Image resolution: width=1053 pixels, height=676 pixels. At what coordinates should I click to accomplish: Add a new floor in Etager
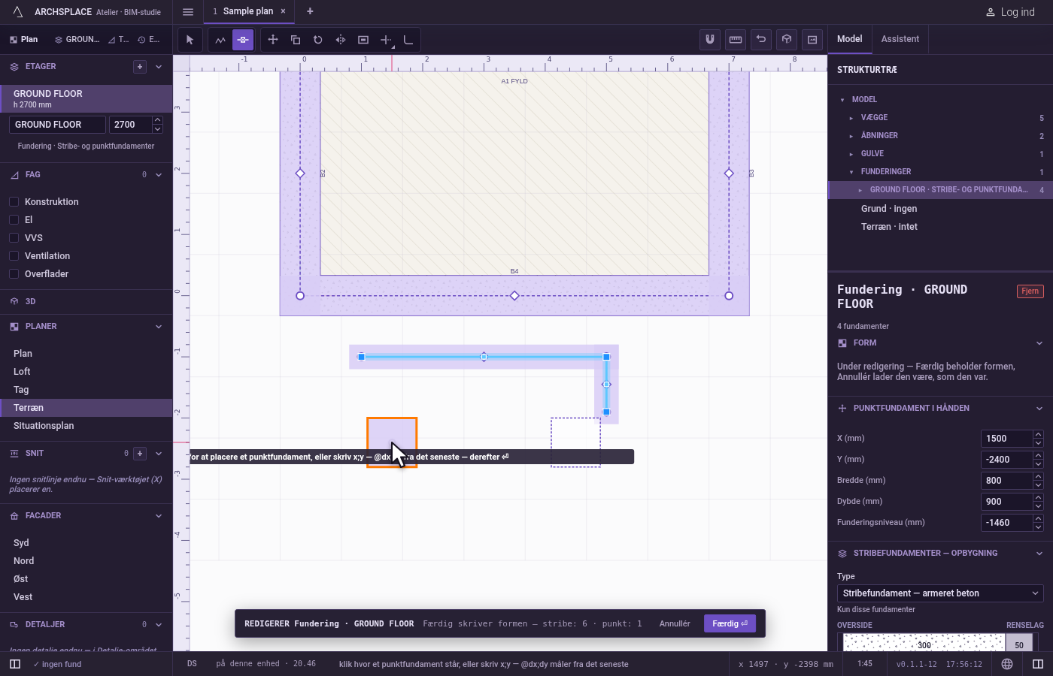[140, 67]
